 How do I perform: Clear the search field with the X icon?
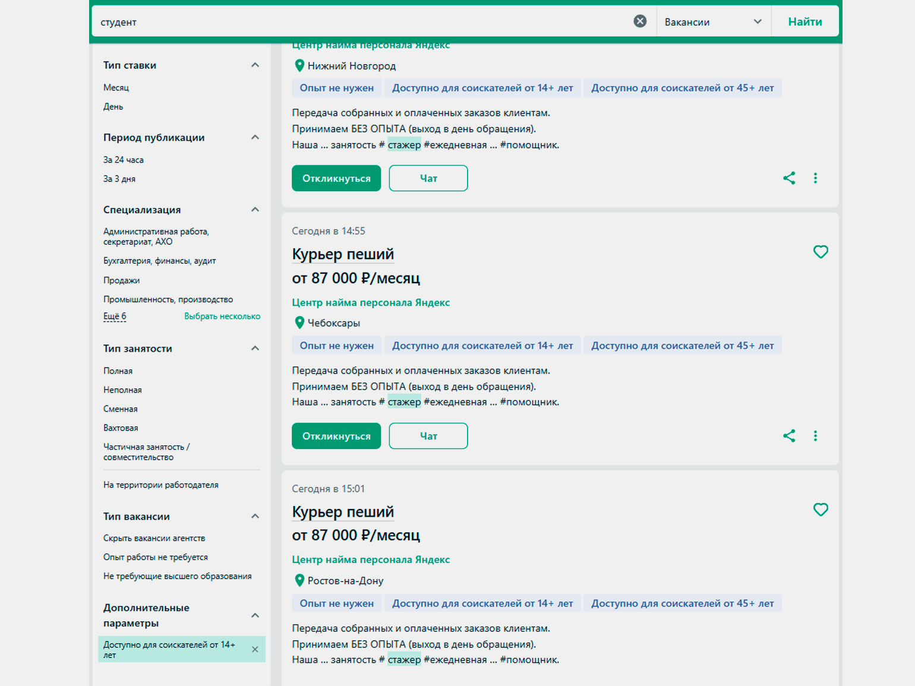tap(640, 21)
